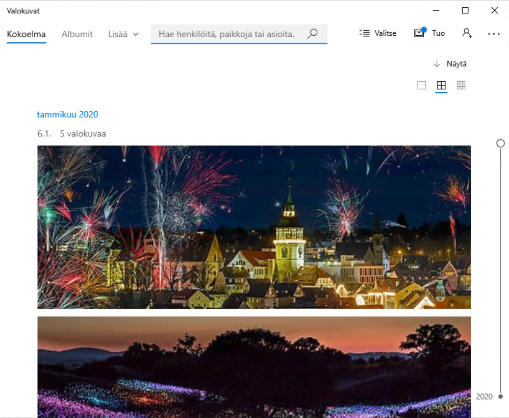Open the sunset field of lights photo

pyautogui.click(x=254, y=367)
